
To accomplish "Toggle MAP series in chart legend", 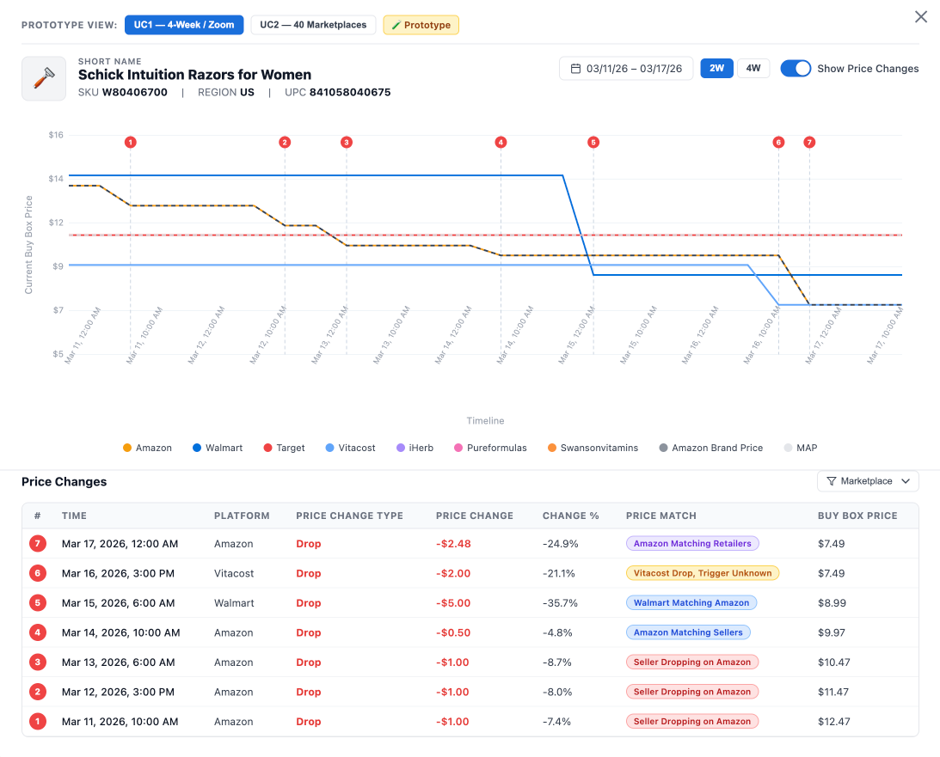I will [x=801, y=448].
